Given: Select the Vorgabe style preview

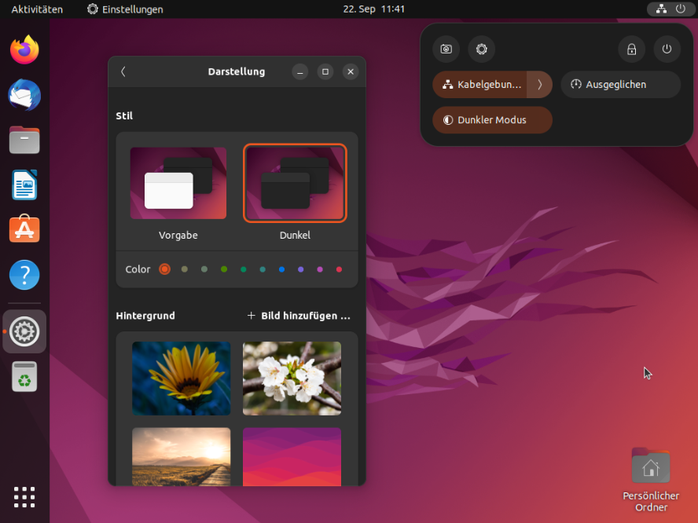Looking at the screenshot, I should [x=178, y=183].
